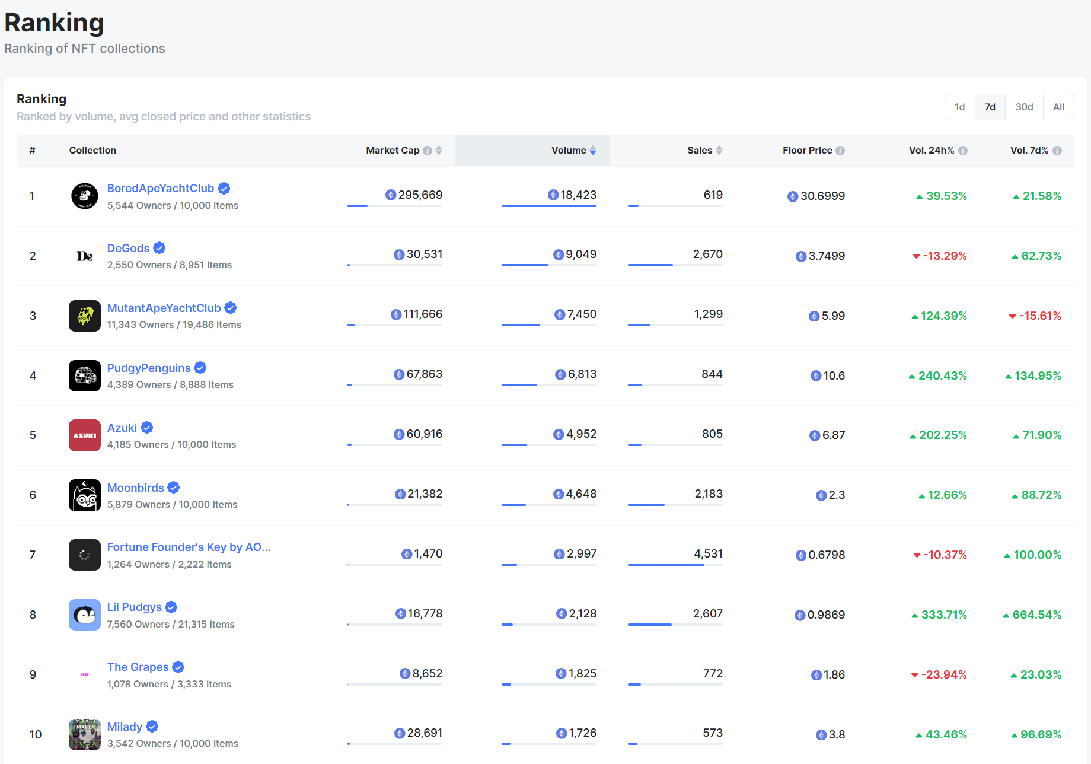This screenshot has height=764, width=1091.
Task: Click the Lil Pudgys penguin avatar
Action: pyautogui.click(x=84, y=615)
